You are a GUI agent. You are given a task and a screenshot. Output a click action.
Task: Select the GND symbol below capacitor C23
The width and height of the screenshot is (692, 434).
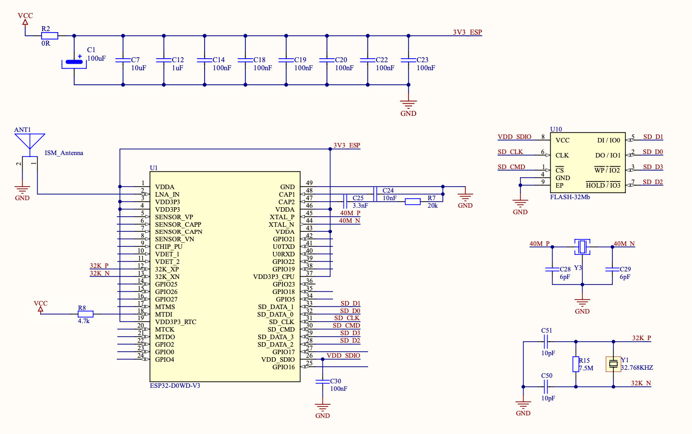(409, 106)
